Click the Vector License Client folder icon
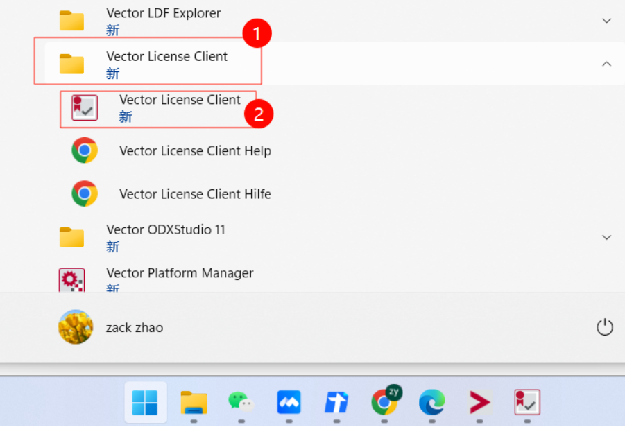Image resolution: width=625 pixels, height=427 pixels. [x=71, y=64]
